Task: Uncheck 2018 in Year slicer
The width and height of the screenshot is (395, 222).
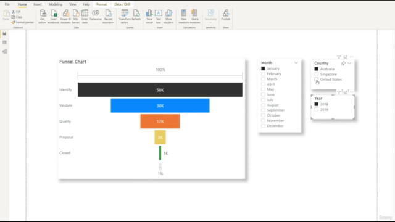Action: [x=317, y=104]
